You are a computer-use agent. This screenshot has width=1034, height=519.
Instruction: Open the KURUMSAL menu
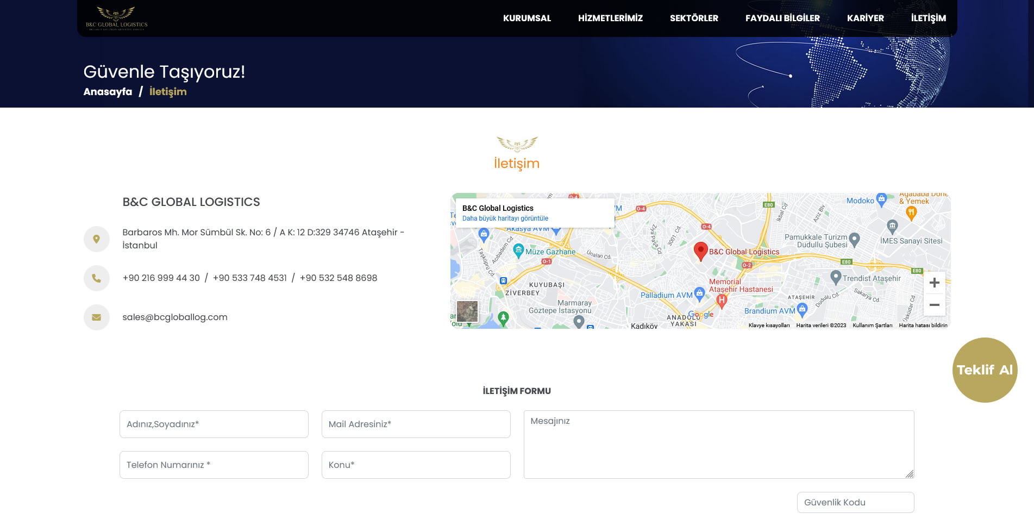coord(527,18)
